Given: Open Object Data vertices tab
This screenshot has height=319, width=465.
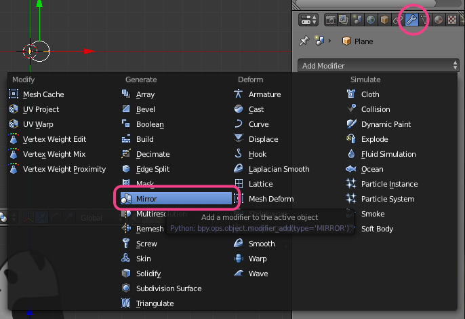Looking at the screenshot, I should [424, 20].
